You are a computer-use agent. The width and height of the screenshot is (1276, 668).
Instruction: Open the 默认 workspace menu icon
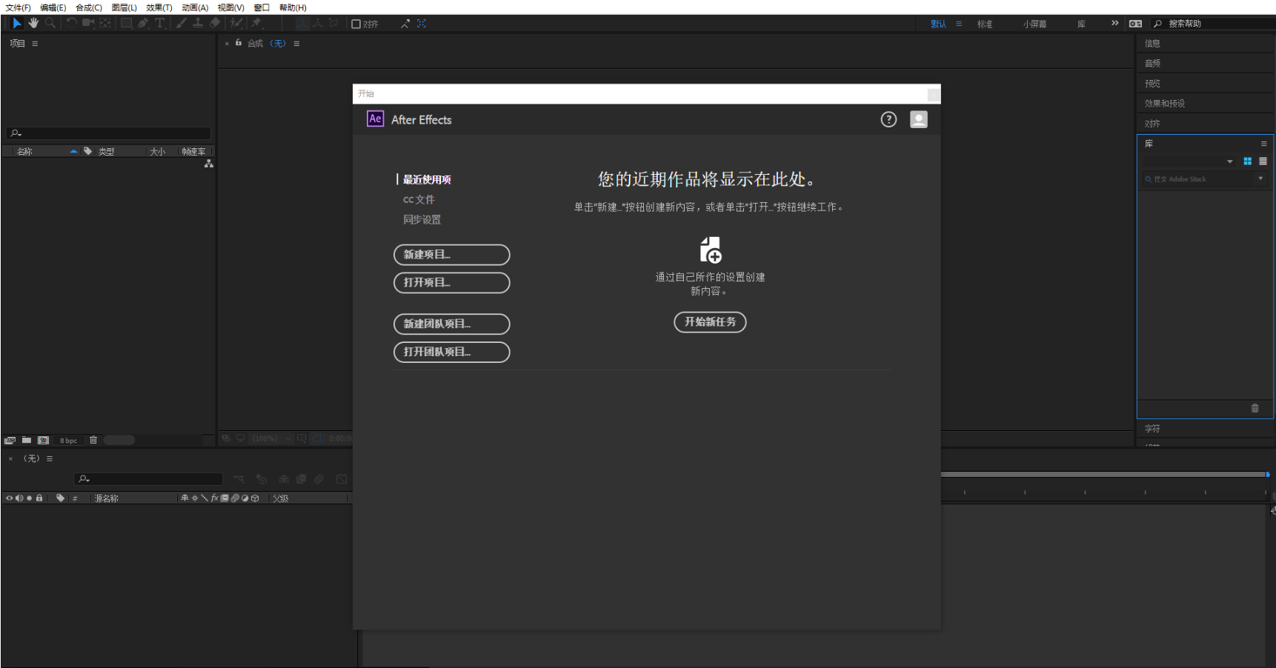959,24
